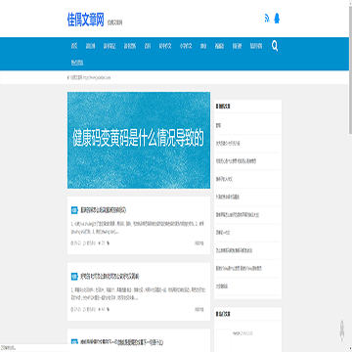Viewport: 352px width, 352px height.
Task: Open the third article card's title
Action: pos(121,342)
